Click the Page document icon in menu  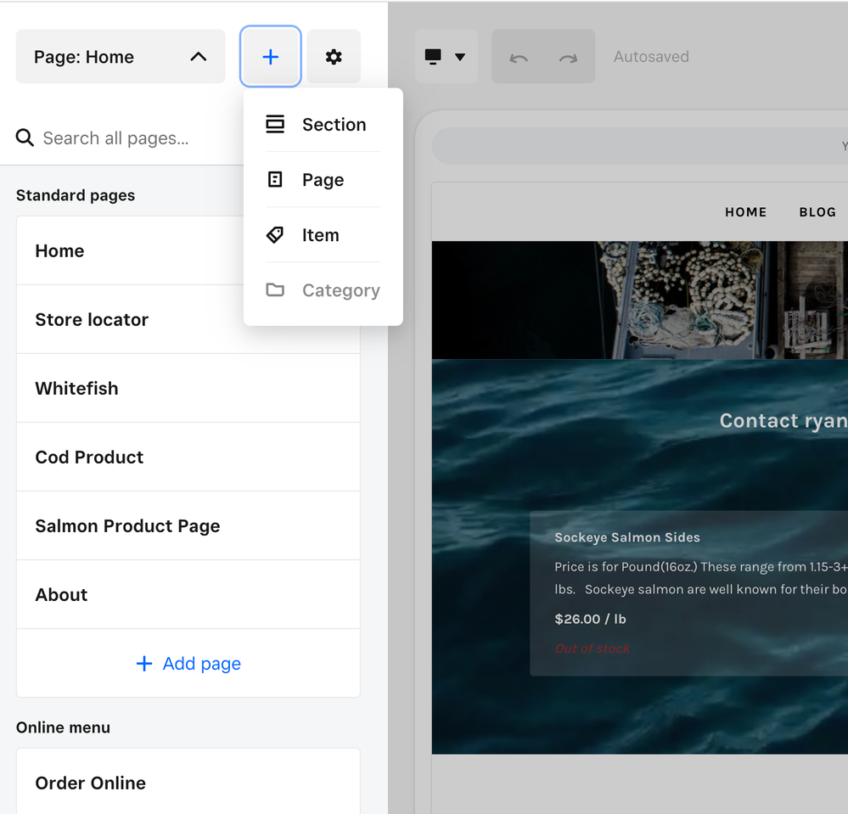pyautogui.click(x=275, y=180)
